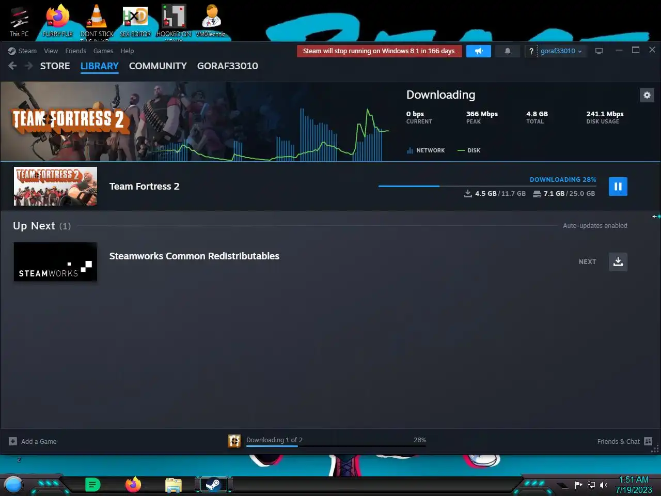Open the View menu

[x=51, y=51]
